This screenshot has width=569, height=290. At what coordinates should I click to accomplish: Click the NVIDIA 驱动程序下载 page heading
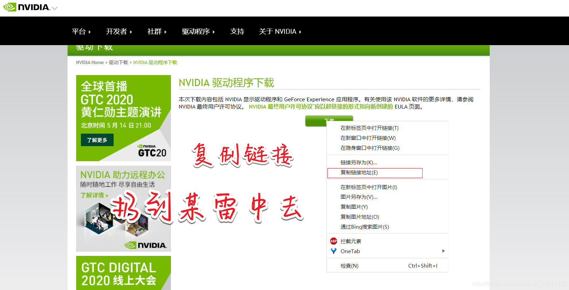(226, 83)
